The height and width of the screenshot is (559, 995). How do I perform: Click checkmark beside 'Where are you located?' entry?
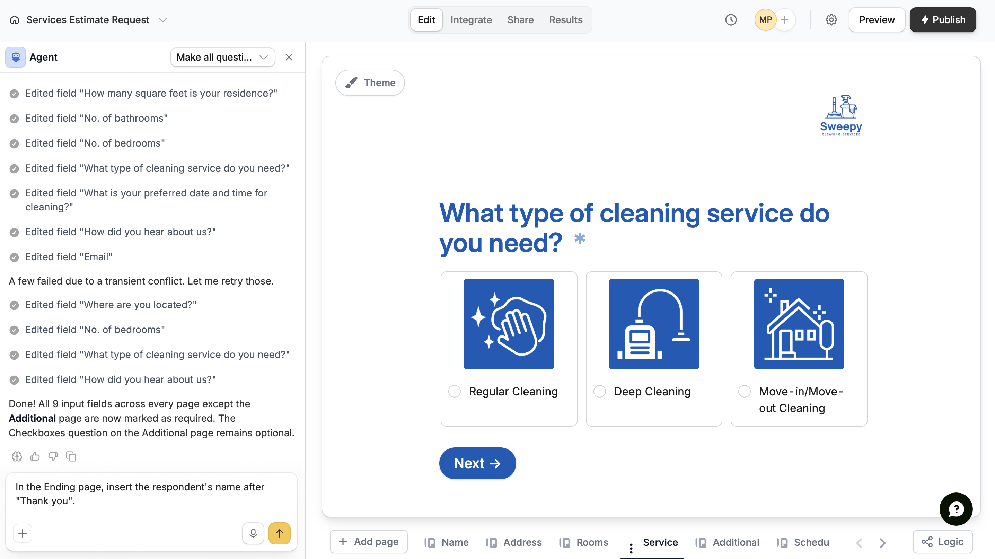(x=14, y=306)
